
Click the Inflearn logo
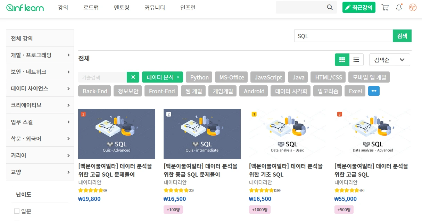(25, 7)
